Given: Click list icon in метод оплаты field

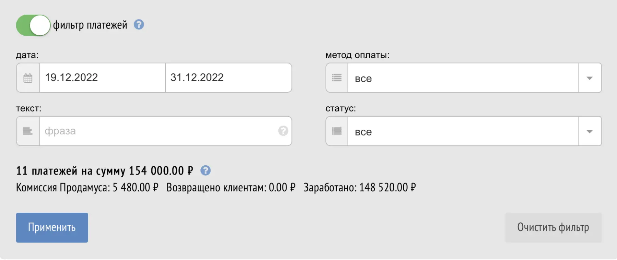Looking at the screenshot, I should point(337,78).
